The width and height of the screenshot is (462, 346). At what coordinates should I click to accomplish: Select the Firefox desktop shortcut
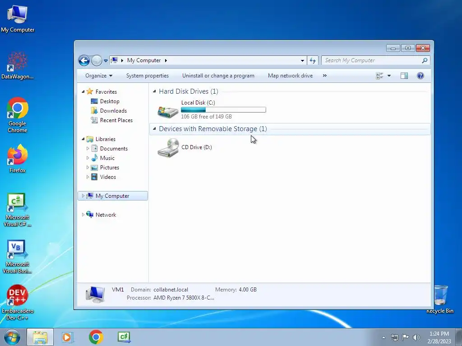click(18, 158)
